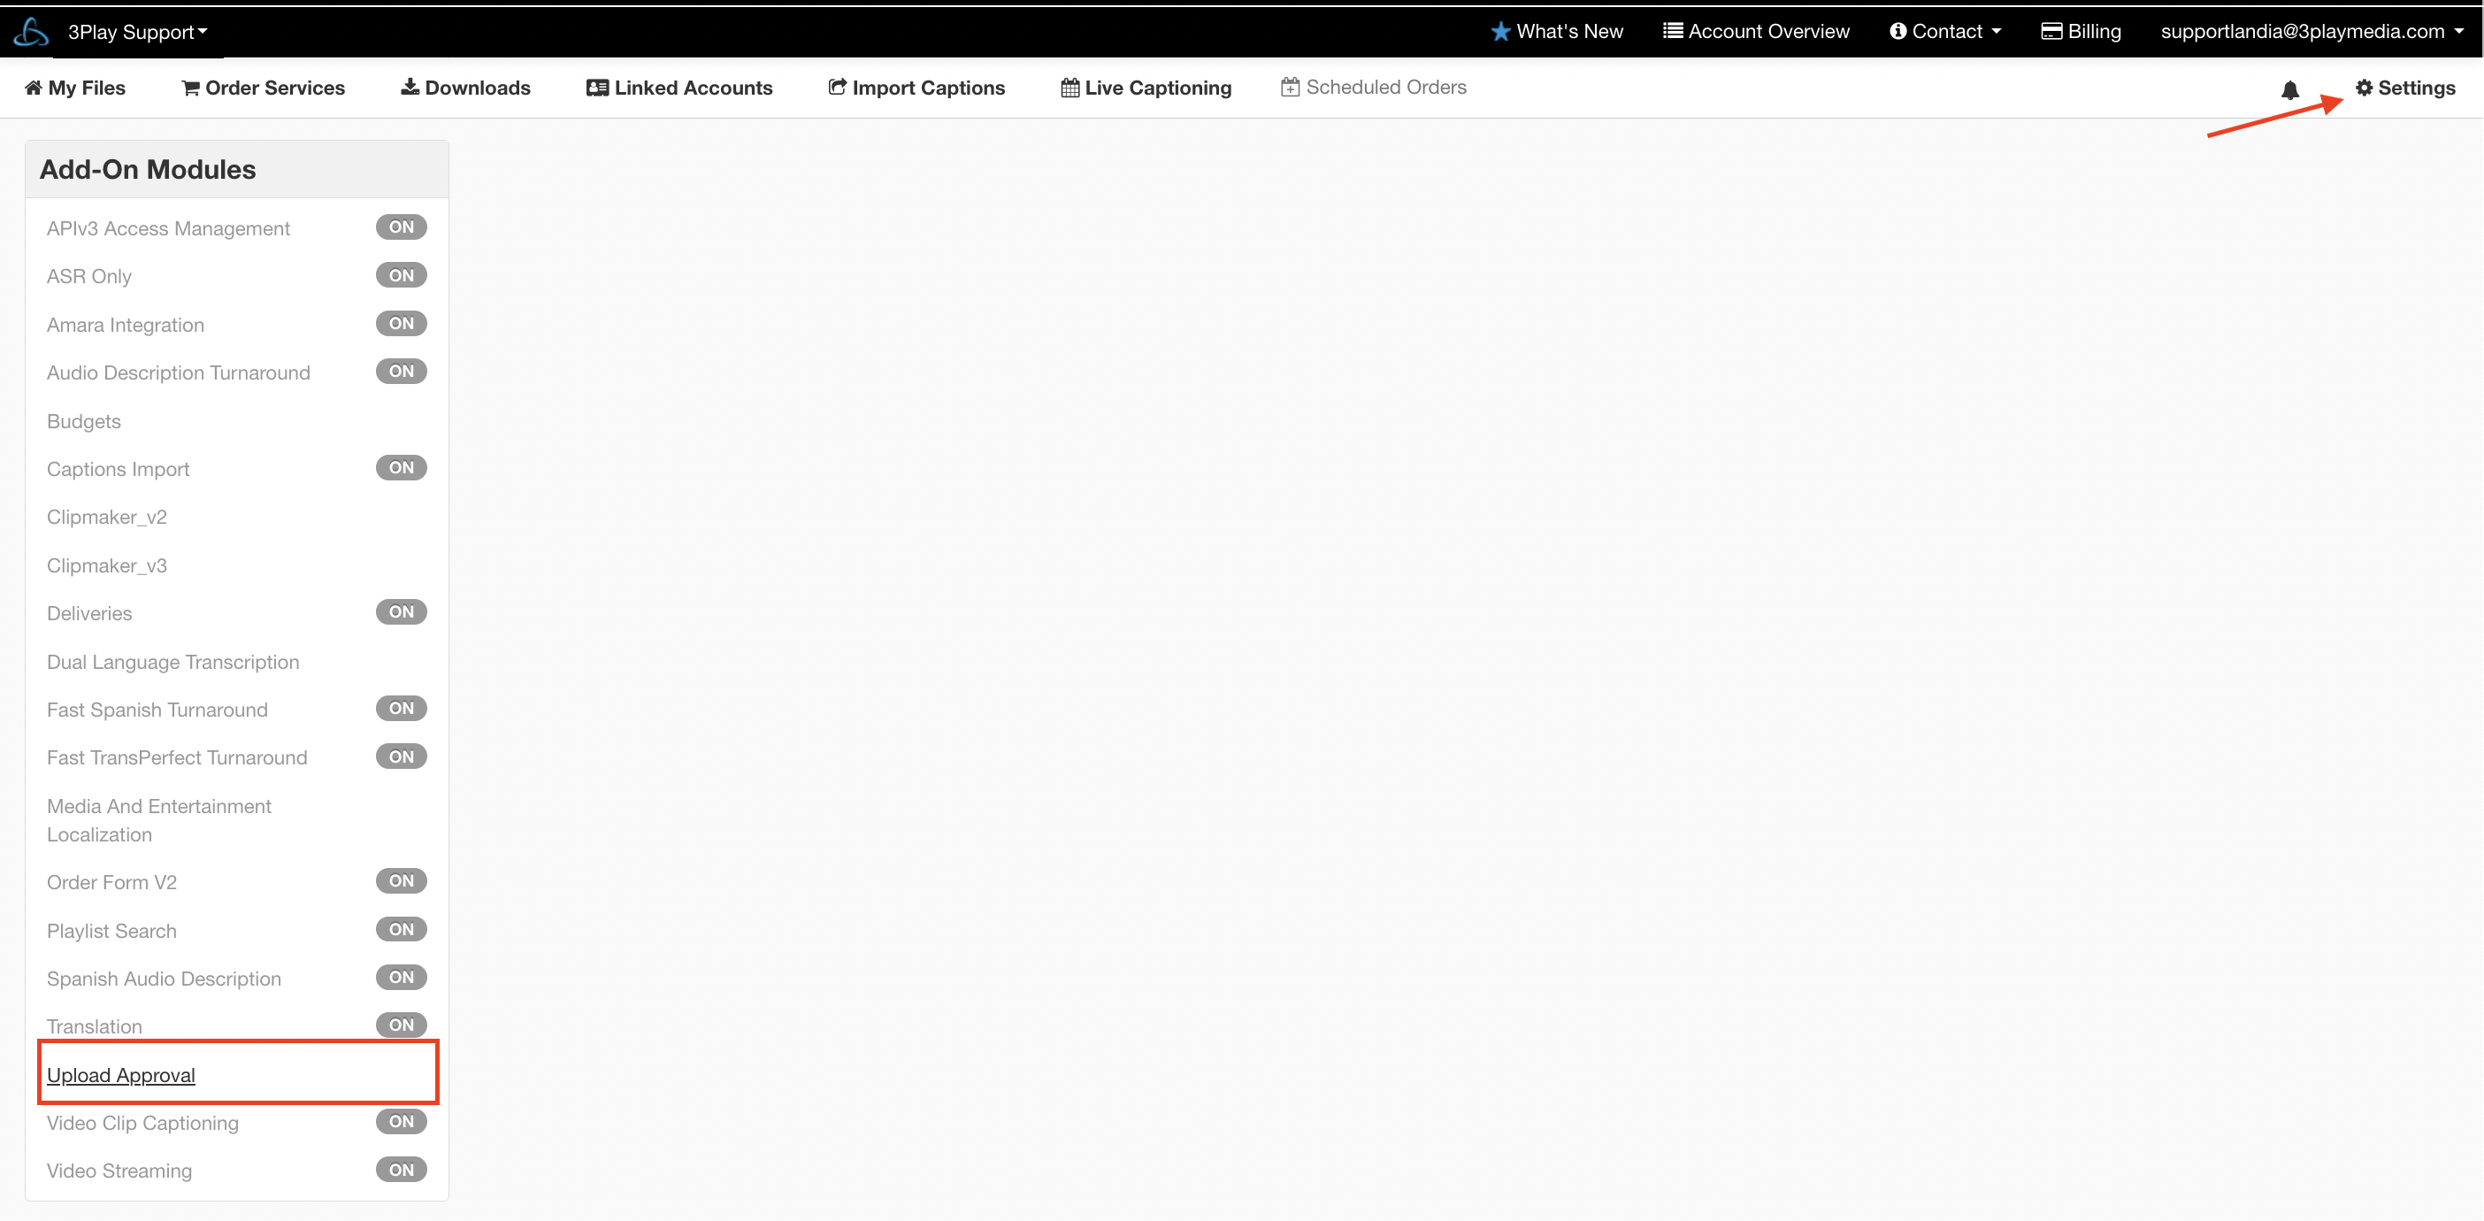Click the What's New star icon

pos(1500,32)
